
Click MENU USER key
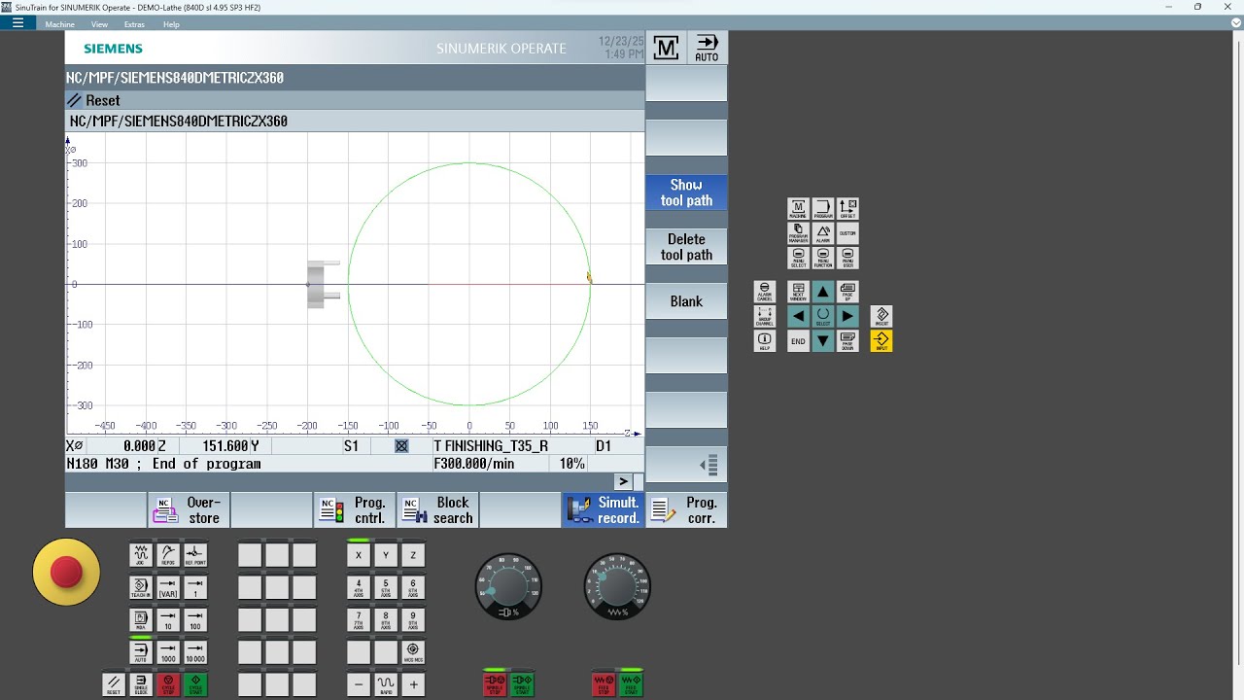847,259
